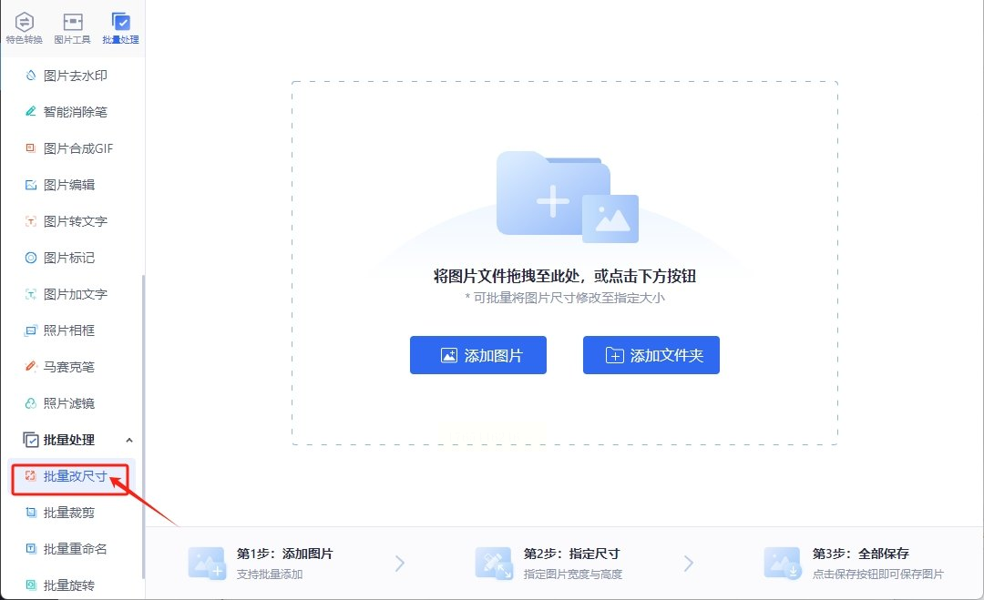Open the 批量处理 tab icon
This screenshot has height=600, width=984.
point(120,22)
